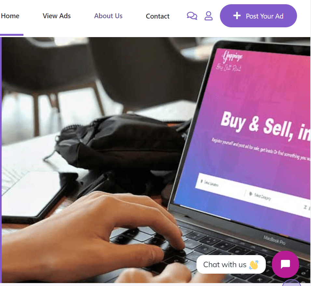Click the partially visible purple circle button
The image size is (311, 286).
point(291,283)
